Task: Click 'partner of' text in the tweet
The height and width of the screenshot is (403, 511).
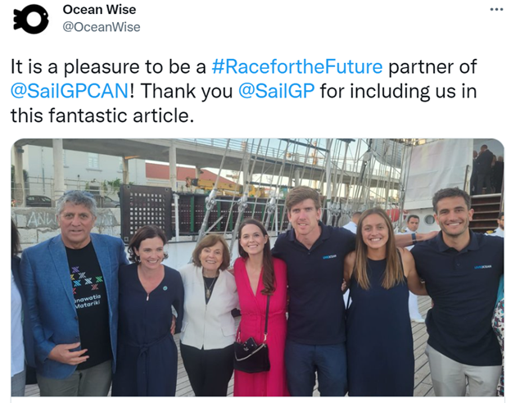Action: tap(432, 67)
